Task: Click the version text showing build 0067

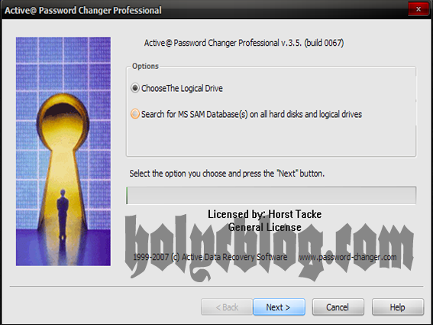Action: [244, 43]
